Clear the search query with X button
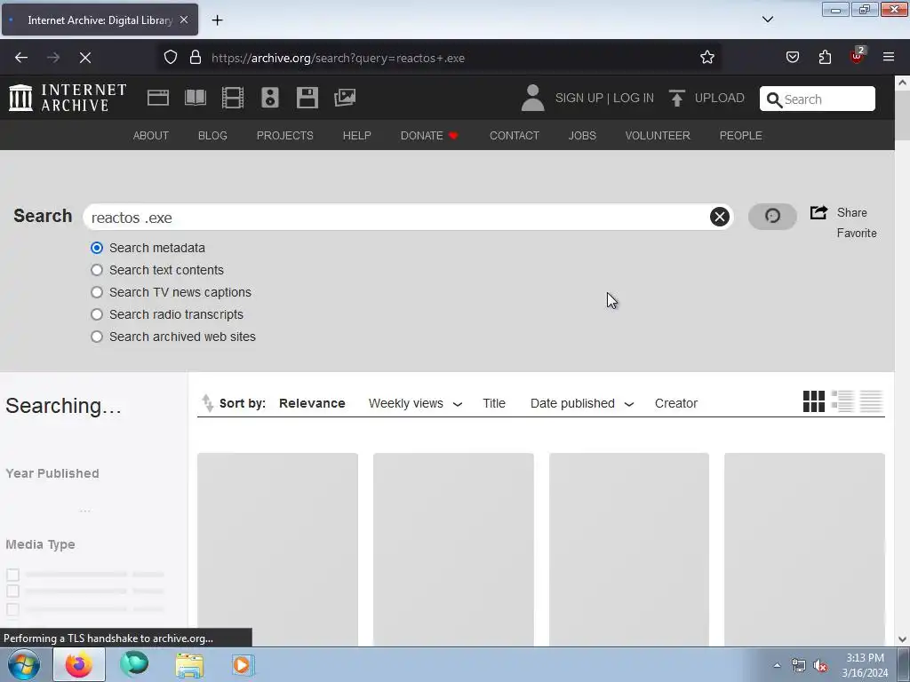910x682 pixels. pyautogui.click(x=719, y=217)
